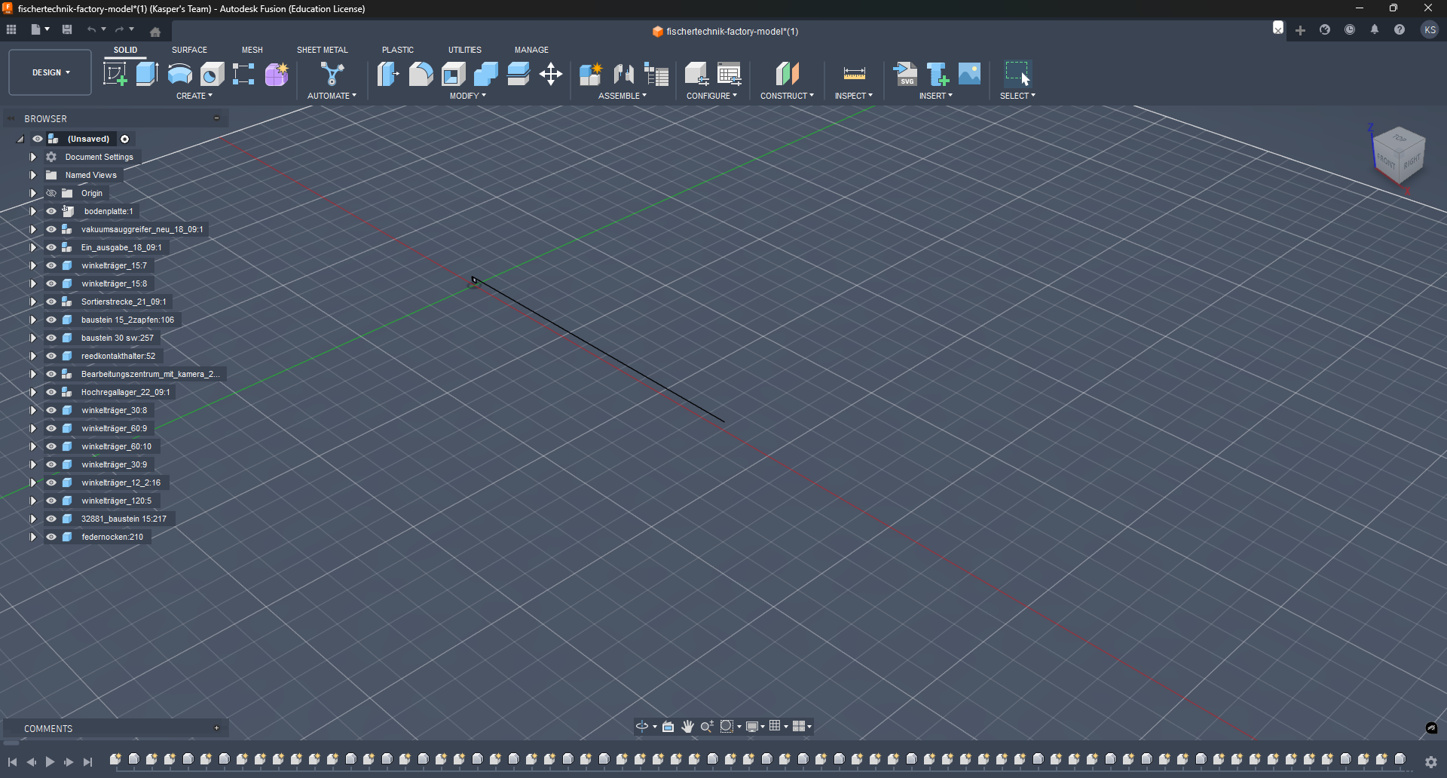Image resolution: width=1447 pixels, height=778 pixels.
Task: Expand the Document Settings node
Action: 33,157
